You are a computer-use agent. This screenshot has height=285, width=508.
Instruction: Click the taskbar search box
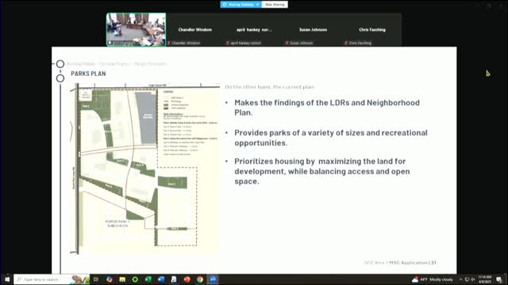point(52,279)
